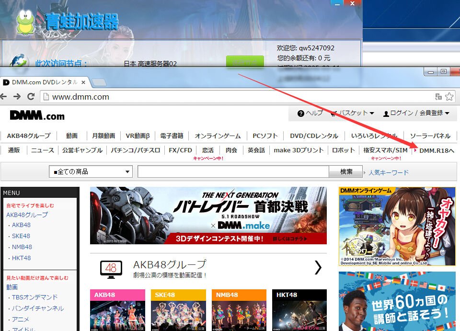Open the new tab button
The width and height of the screenshot is (460, 331).
click(99, 82)
